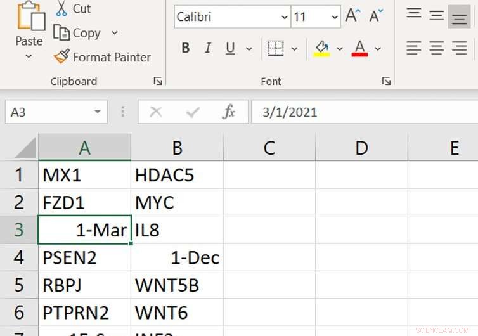Select column C header
Image resolution: width=478 pixels, height=336 pixels.
point(269,147)
